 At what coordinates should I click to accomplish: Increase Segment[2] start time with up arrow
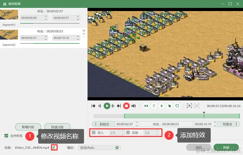coord(46,36)
